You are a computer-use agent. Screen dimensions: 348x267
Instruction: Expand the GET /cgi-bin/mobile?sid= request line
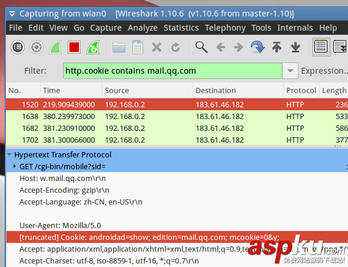point(15,166)
